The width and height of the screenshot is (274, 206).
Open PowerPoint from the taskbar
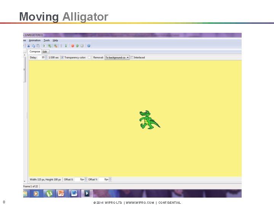tap(61, 193)
